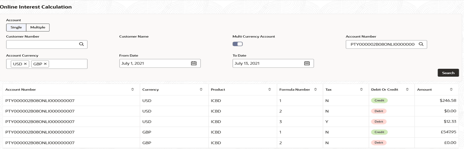Sort table by Account Number column
Image resolution: width=464 pixels, height=149 pixels.
coord(132,89)
